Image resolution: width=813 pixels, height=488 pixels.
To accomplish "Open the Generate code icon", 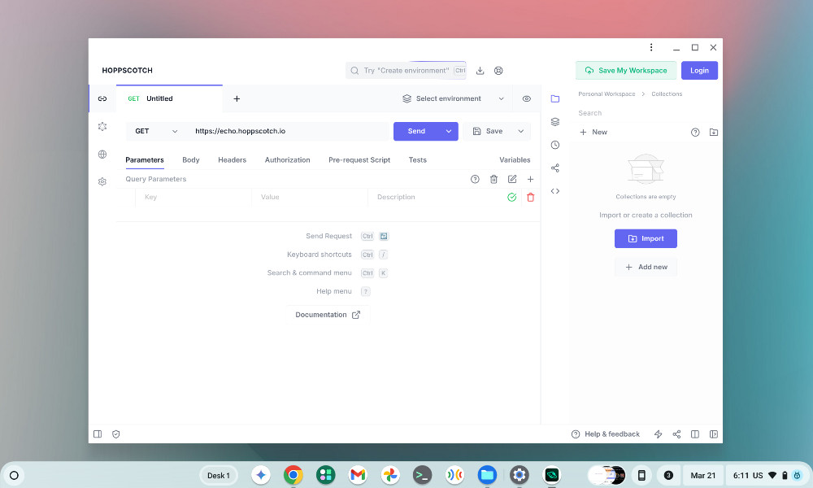I will tap(554, 191).
